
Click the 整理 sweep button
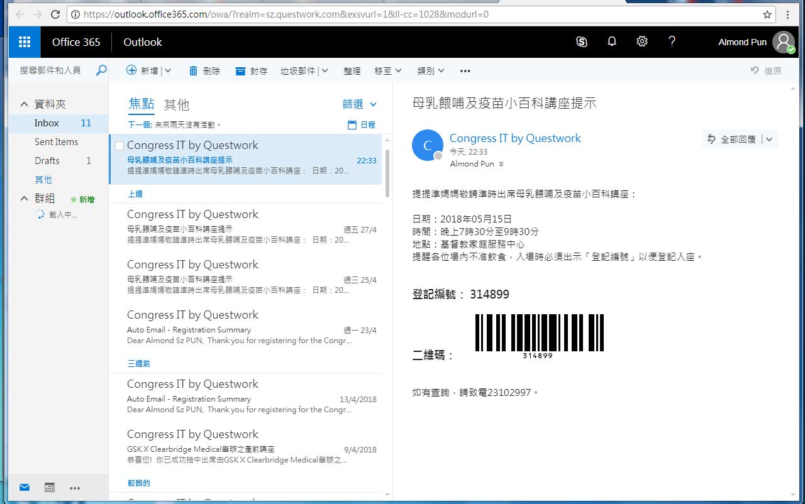click(352, 71)
